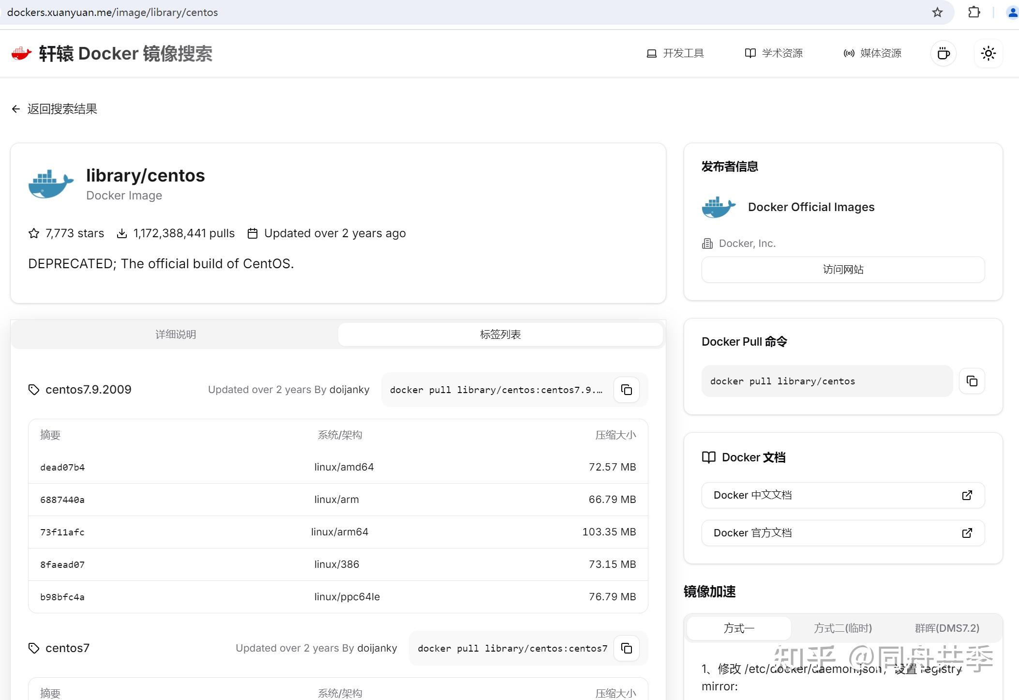Screen dimensions: 1019x700
Task: Click the broadcast icon next to 媒体资源
Action: click(x=849, y=53)
